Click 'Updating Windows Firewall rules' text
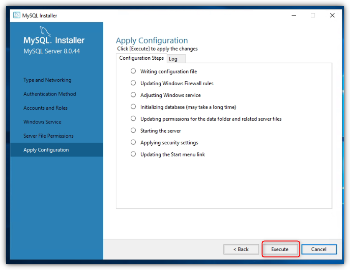 (x=177, y=83)
